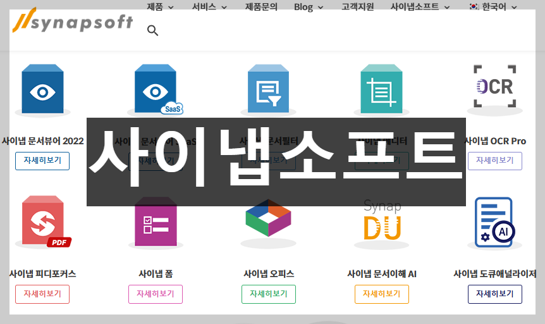The width and height of the screenshot is (545, 324).
Task: Open the search magnifier icon
Action: (x=152, y=30)
